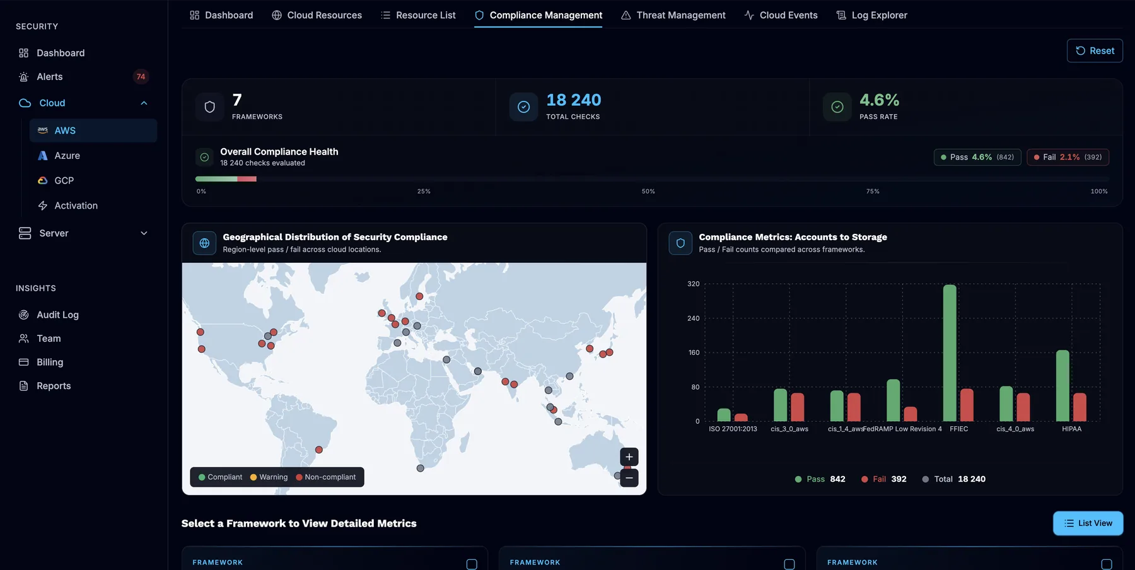Tick the first framework card checkbox

[x=472, y=564]
